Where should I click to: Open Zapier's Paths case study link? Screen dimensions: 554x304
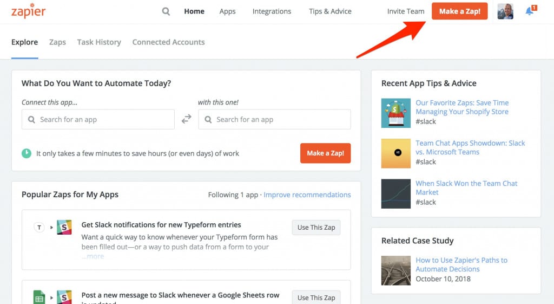point(461,265)
